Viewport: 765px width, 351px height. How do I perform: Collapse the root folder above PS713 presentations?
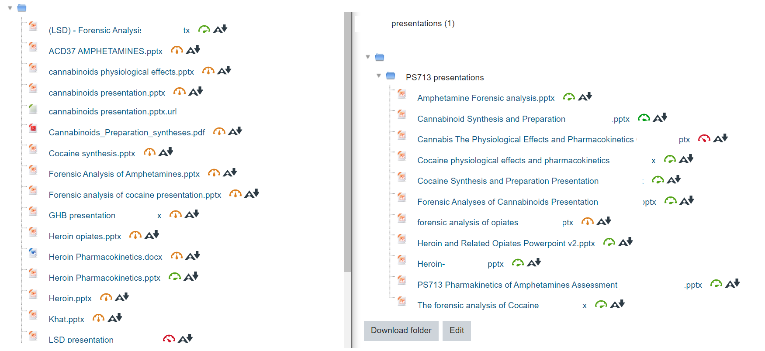[368, 57]
